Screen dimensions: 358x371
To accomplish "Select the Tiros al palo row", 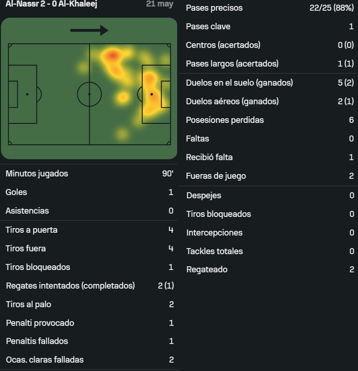I will (x=89, y=304).
